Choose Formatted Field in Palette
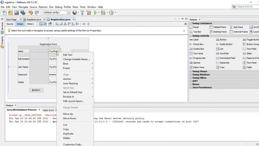 point(226,58)
